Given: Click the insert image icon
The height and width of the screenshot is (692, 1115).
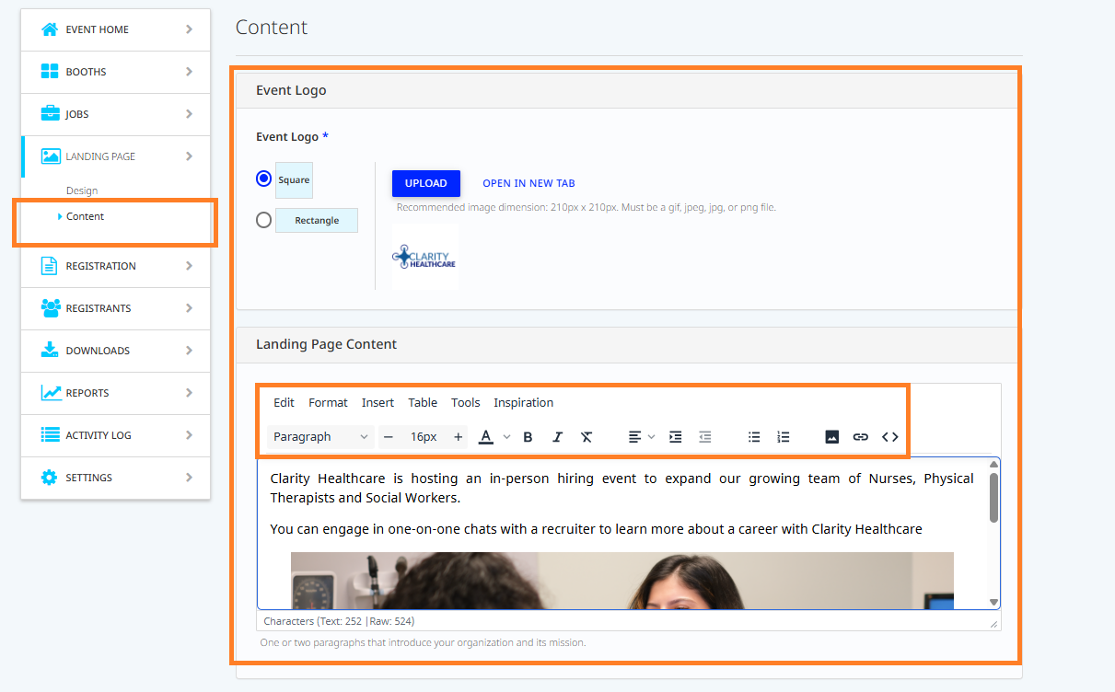Looking at the screenshot, I should coord(831,437).
